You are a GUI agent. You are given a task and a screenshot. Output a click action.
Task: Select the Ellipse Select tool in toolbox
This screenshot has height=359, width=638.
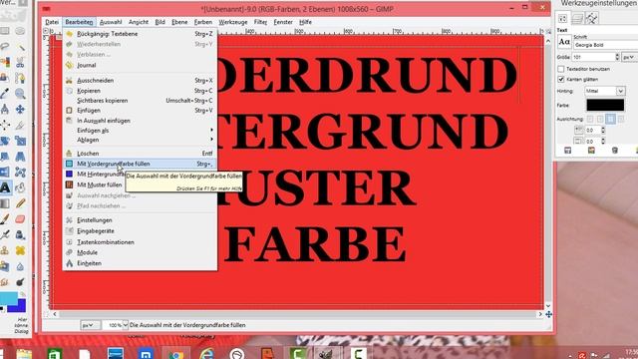click(x=20, y=31)
